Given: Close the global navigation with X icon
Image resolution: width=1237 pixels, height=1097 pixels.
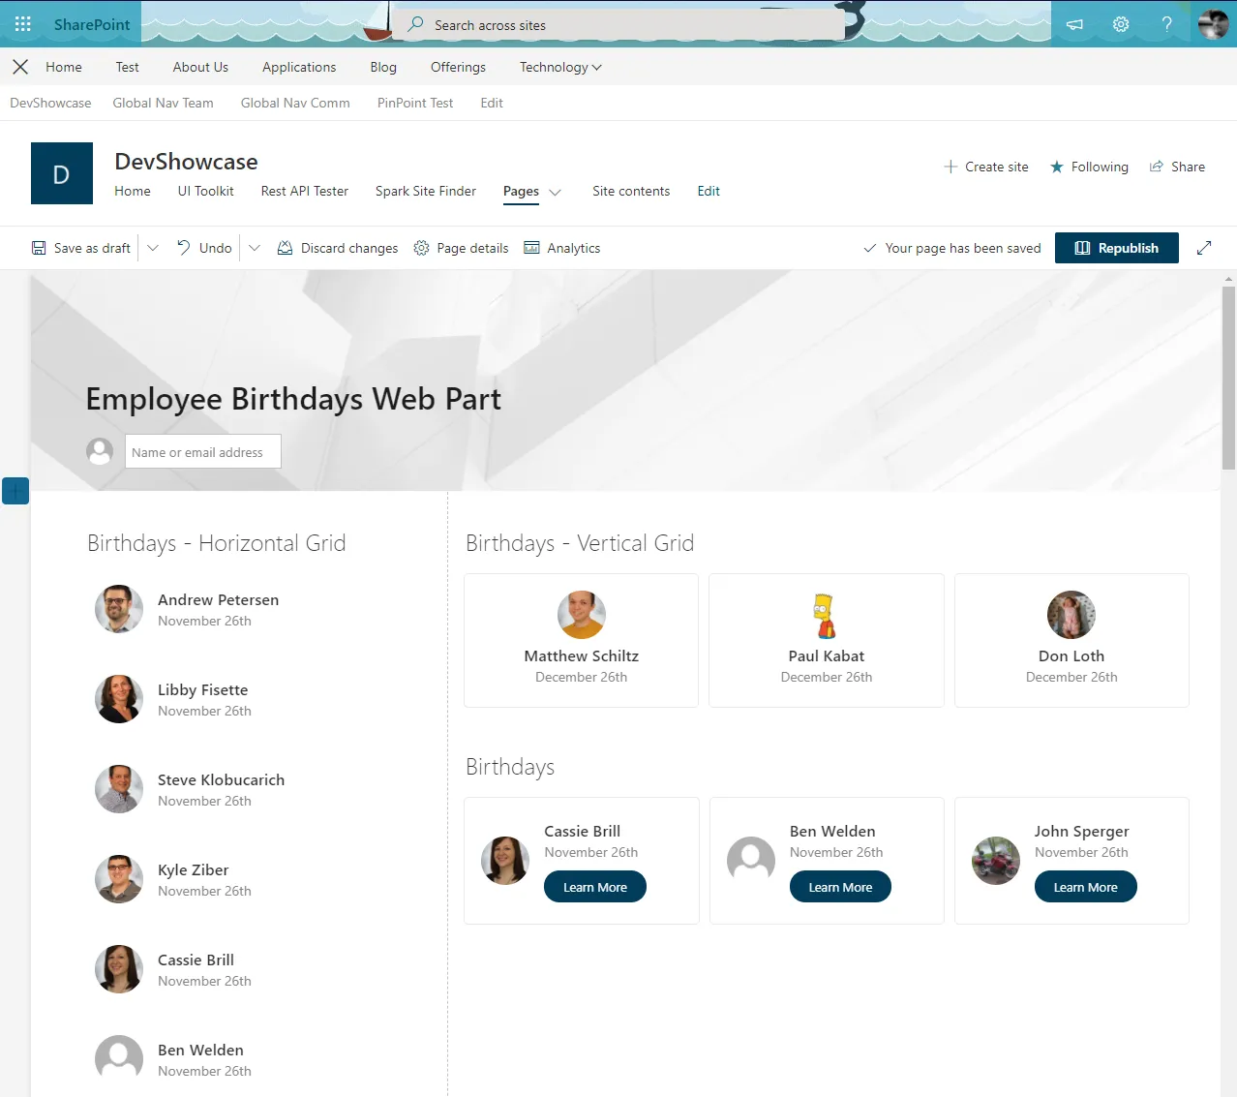Looking at the screenshot, I should coord(20,67).
